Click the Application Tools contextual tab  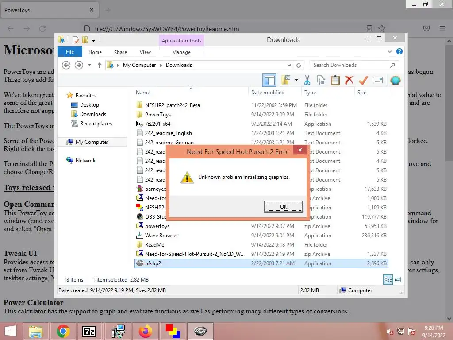coord(181,41)
